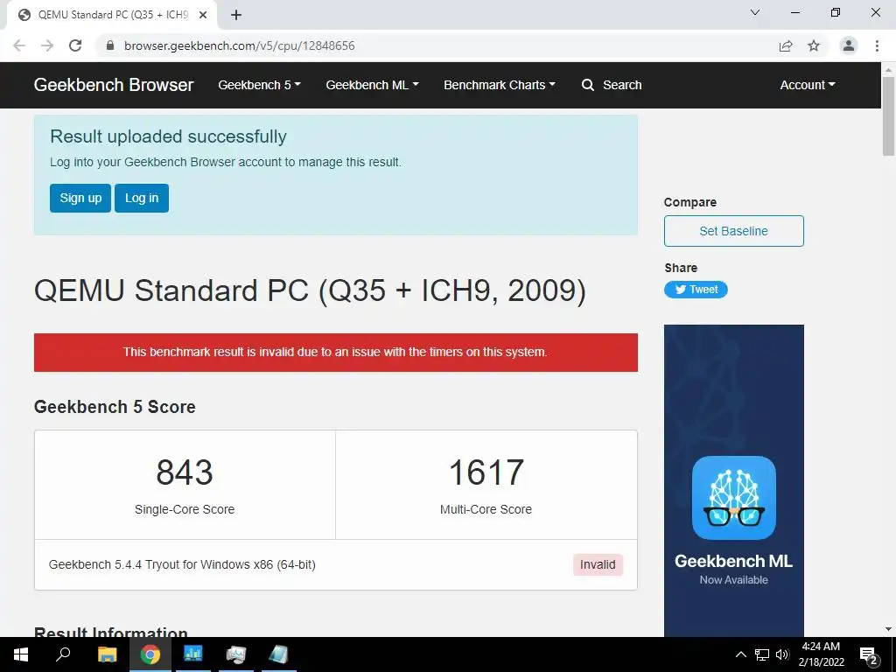Click the browser forward arrow

[47, 45]
